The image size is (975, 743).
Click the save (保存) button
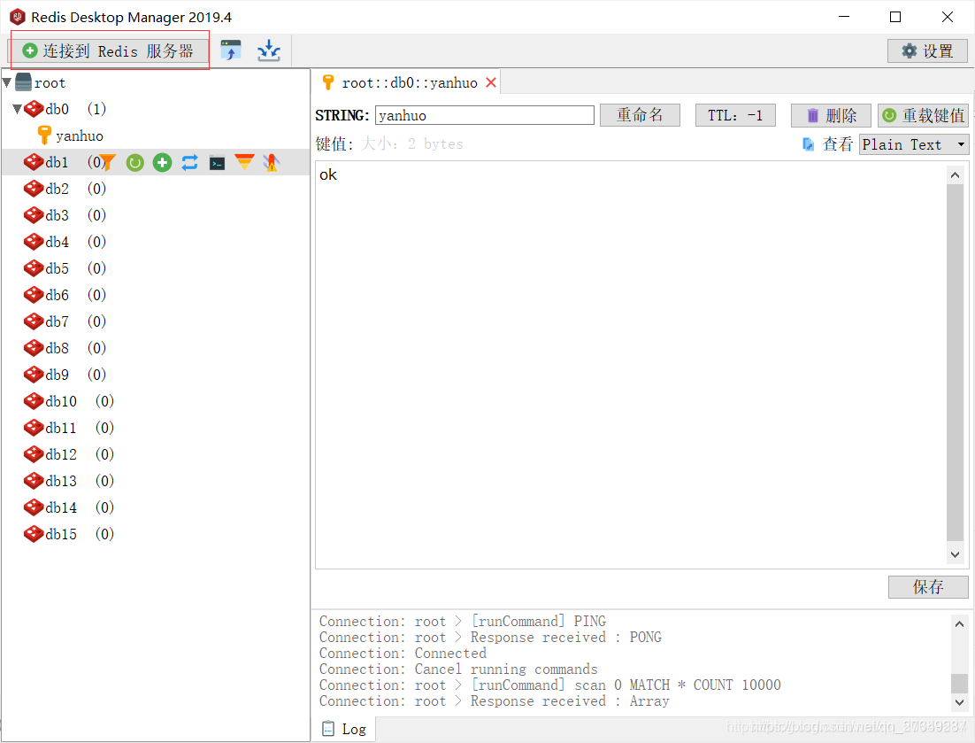tap(928, 587)
